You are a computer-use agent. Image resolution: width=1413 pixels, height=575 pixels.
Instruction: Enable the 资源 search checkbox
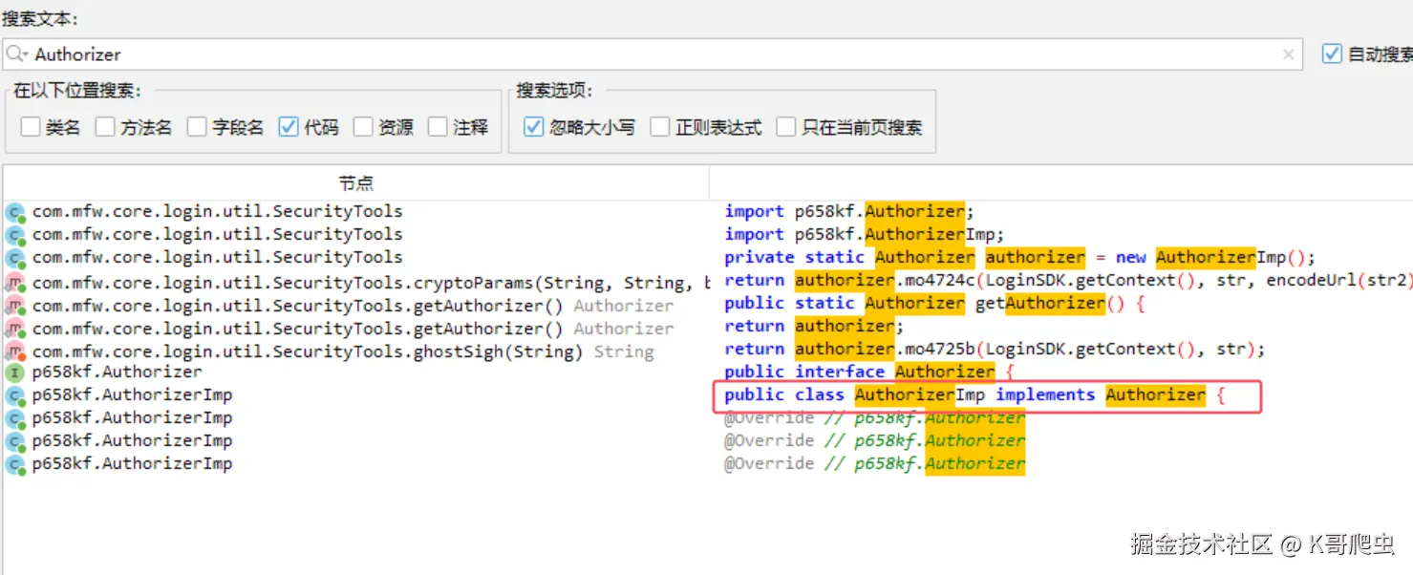click(x=362, y=127)
